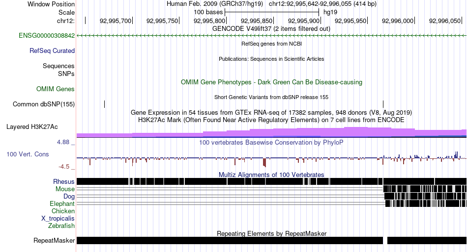Click the 92,995,900 ruler position
Image resolution: width=467 pixels, height=252 pixels.
pos(303,21)
